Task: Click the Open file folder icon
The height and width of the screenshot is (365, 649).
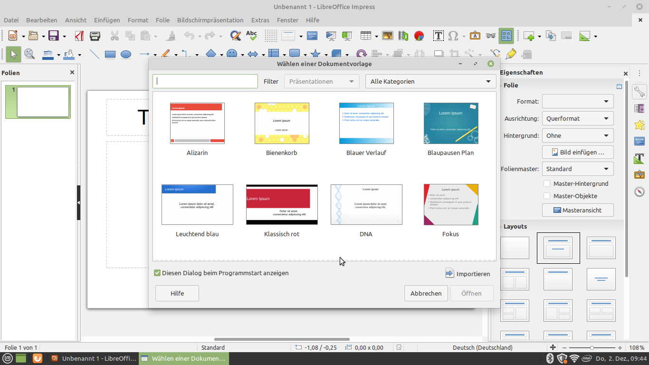Action: pos(33,36)
